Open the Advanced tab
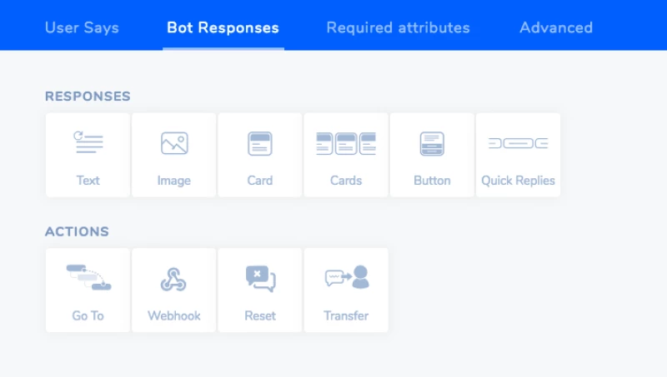The height and width of the screenshot is (377, 667). pyautogui.click(x=555, y=27)
